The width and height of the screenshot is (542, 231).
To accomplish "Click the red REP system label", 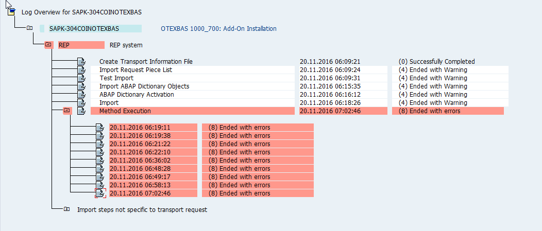I will (81, 45).
